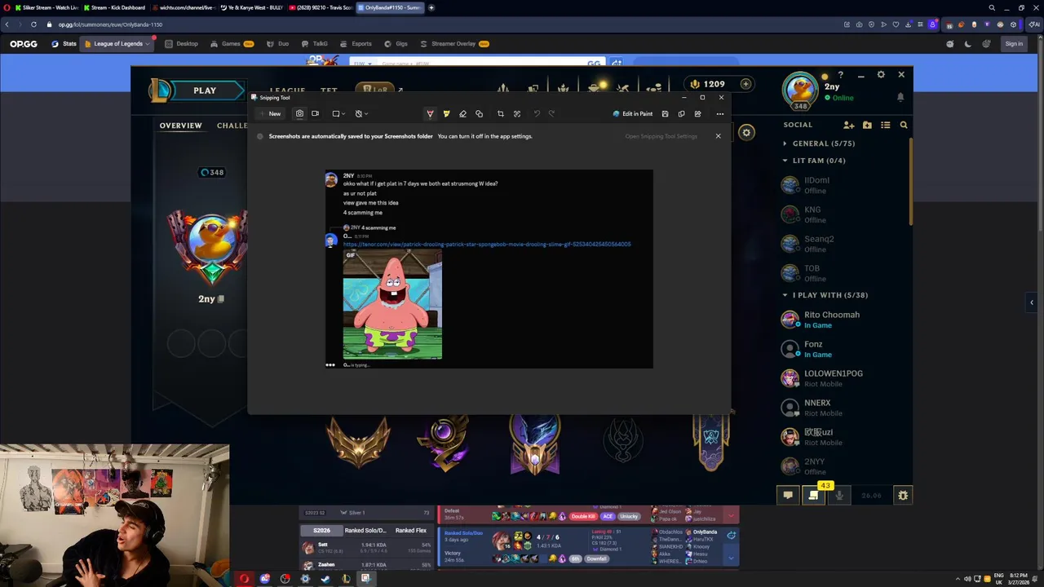Image resolution: width=1044 pixels, height=587 pixels.
Task: Select friend Fonz in friends list
Action: click(x=844, y=349)
